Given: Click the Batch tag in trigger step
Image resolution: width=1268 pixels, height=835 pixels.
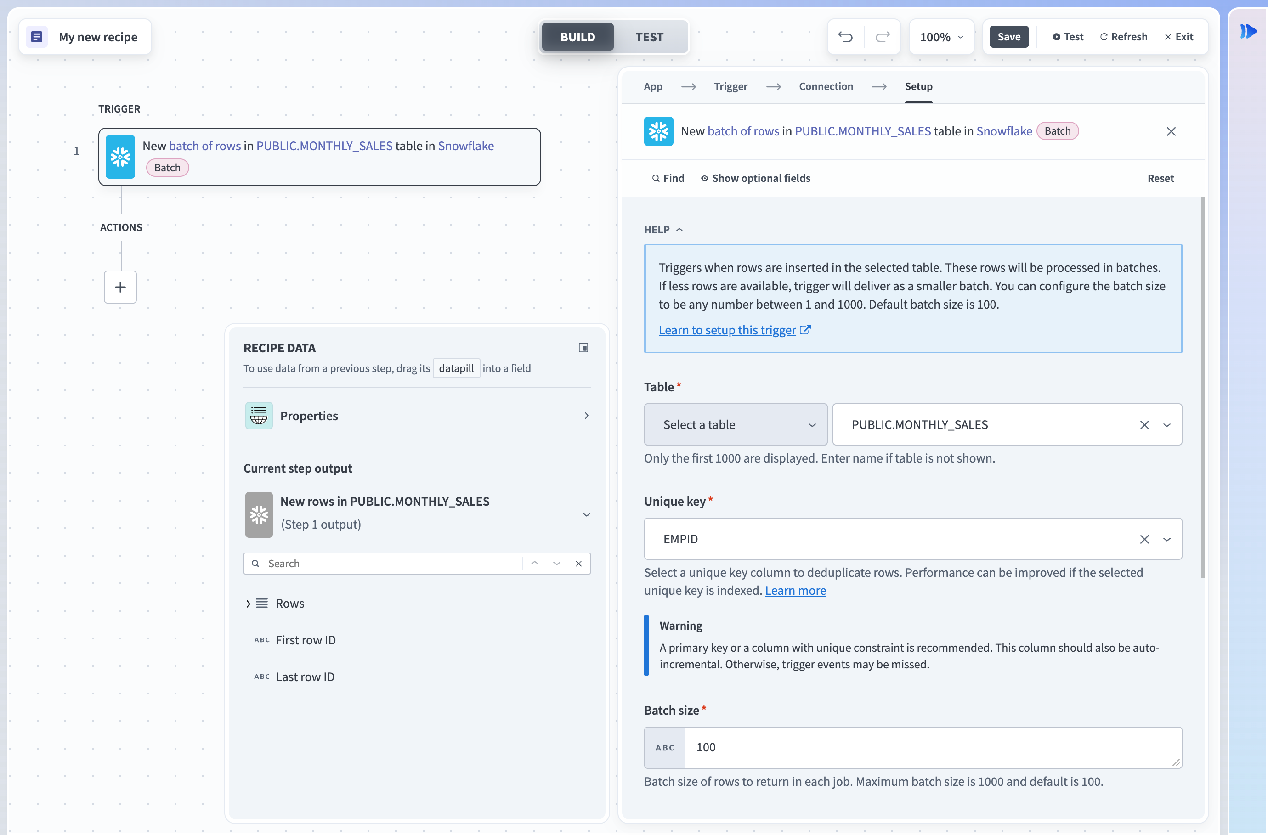Looking at the screenshot, I should coord(167,168).
